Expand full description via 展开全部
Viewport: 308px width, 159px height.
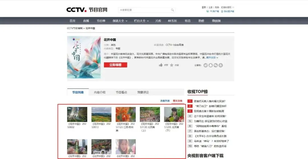point(212,58)
